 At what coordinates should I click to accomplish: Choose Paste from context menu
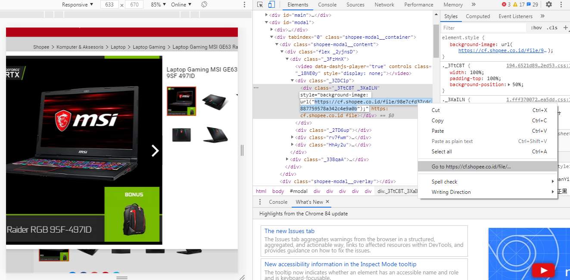(488, 131)
